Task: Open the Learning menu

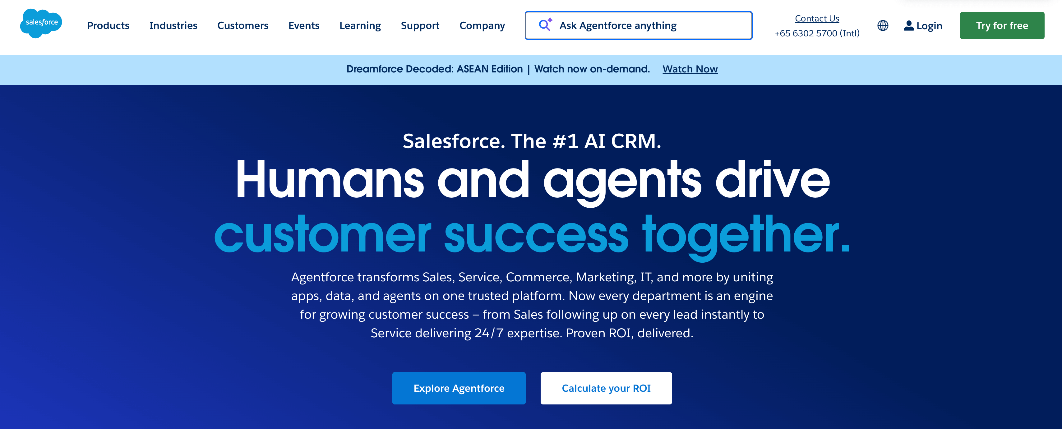Action: click(360, 25)
